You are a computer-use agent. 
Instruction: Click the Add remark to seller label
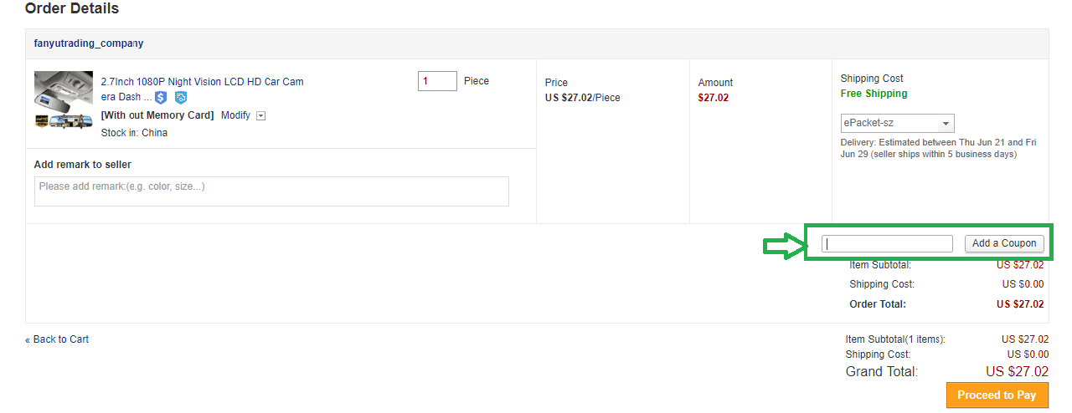click(83, 165)
